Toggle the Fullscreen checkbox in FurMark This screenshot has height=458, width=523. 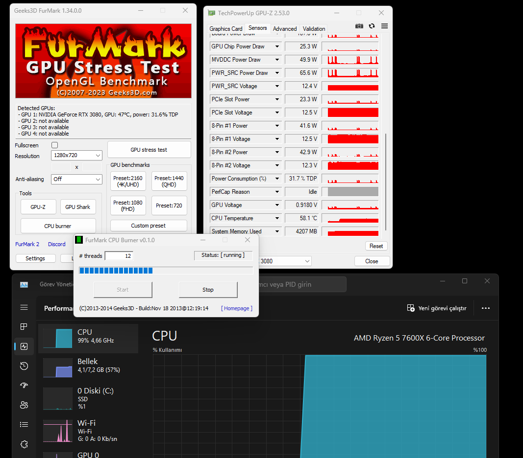[55, 145]
